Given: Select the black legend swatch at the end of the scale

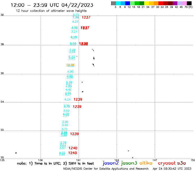Looking at the screenshot, I should point(189,3).
